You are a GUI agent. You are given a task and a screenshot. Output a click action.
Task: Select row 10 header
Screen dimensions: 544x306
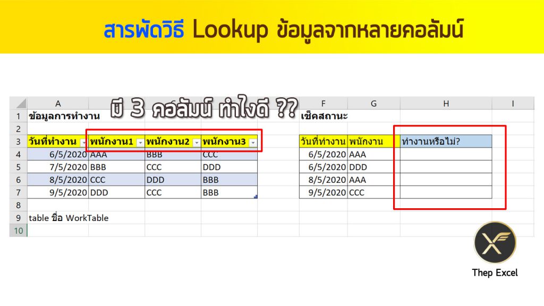pos(18,231)
